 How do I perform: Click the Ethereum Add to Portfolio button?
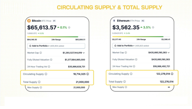pyautogui.click(x=141, y=46)
